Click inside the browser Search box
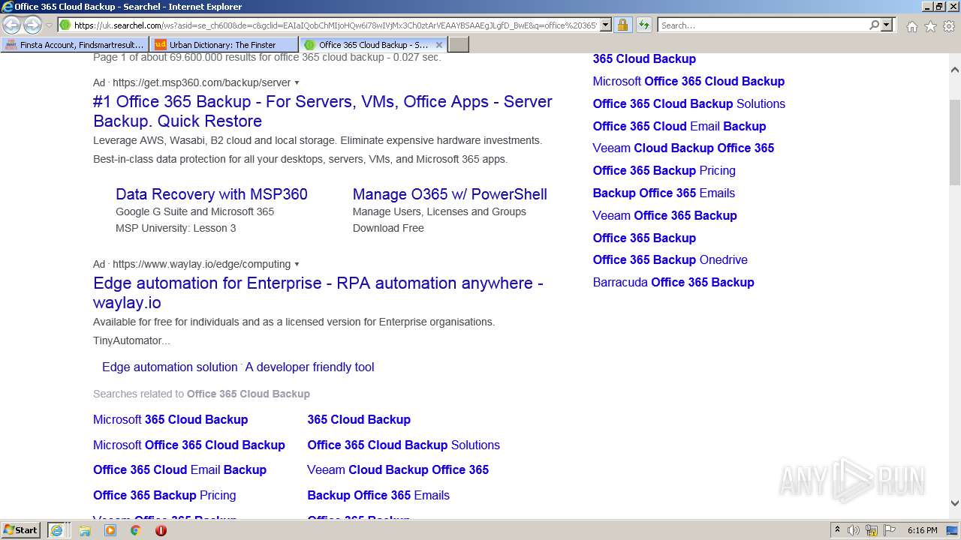 [x=763, y=25]
